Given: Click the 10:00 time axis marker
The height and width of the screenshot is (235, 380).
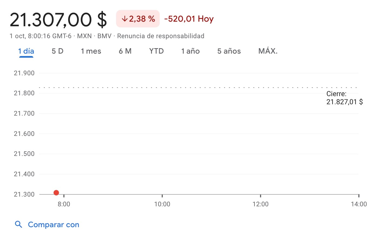Looking at the screenshot, I should (162, 204).
